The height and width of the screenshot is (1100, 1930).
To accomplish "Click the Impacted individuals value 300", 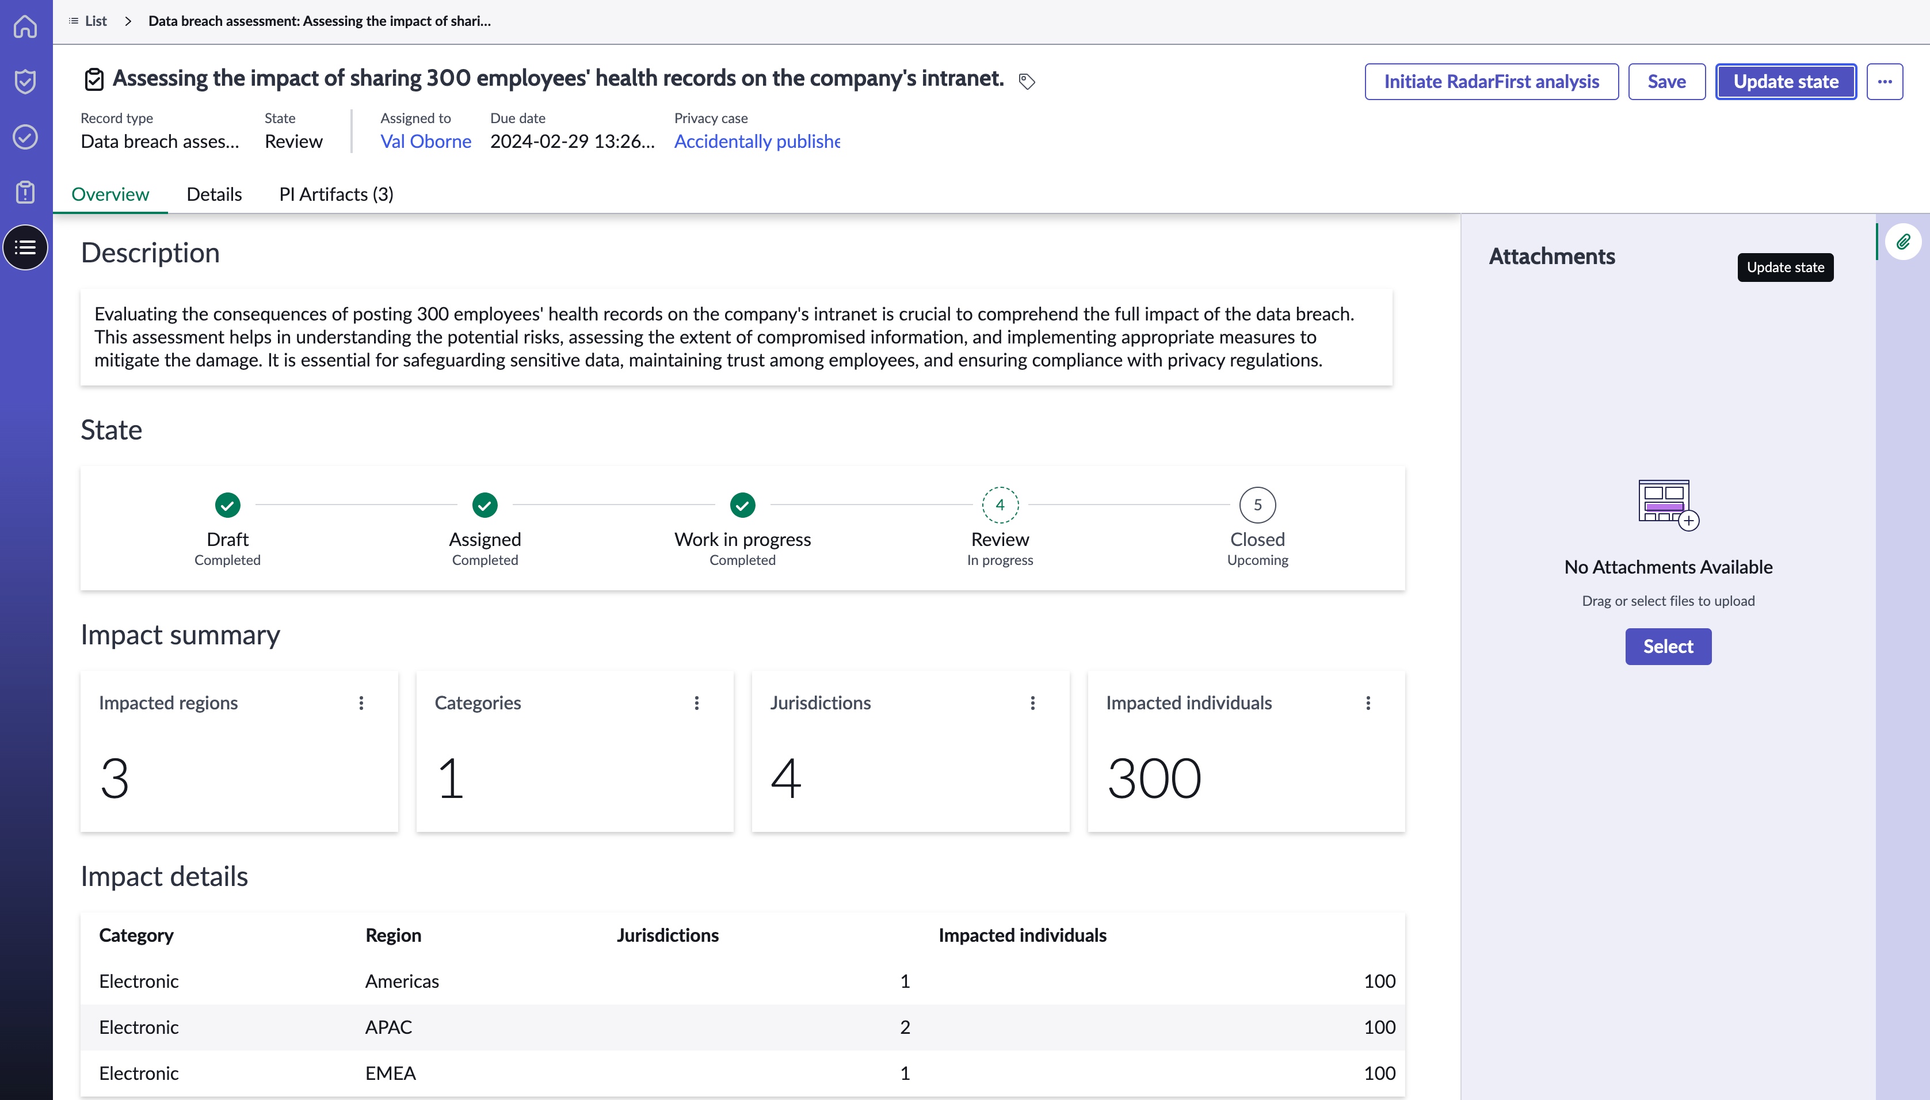I will point(1154,778).
